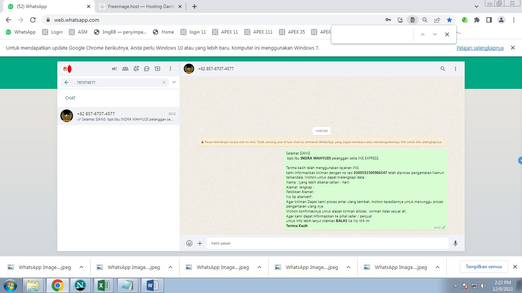Open the APEX 111 bookmark
Viewport: 522px width, 293px height.
tap(258, 32)
